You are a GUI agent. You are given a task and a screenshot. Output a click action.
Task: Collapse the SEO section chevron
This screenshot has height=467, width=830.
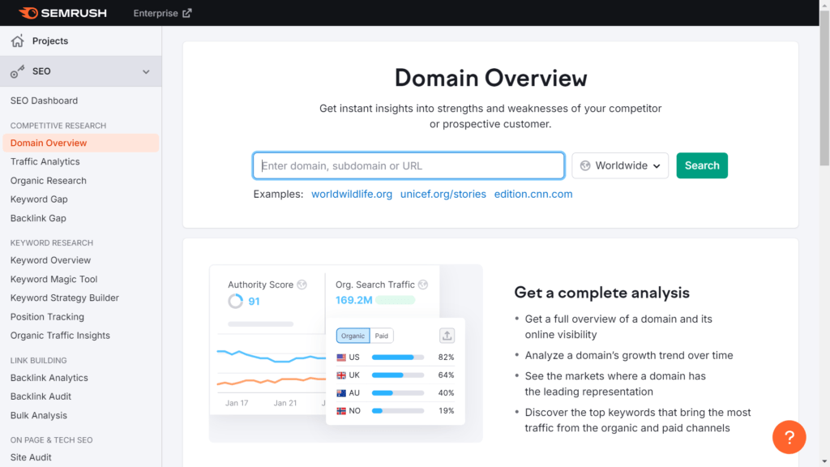click(146, 71)
